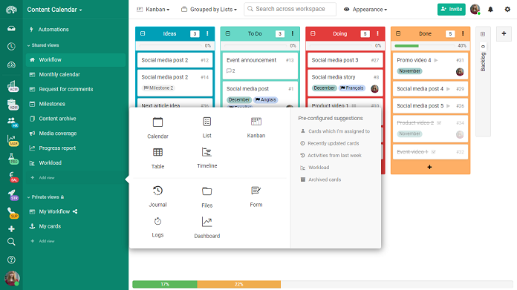Open the settings gear icon
Screen dimensions: 517x290
tap(507, 9)
